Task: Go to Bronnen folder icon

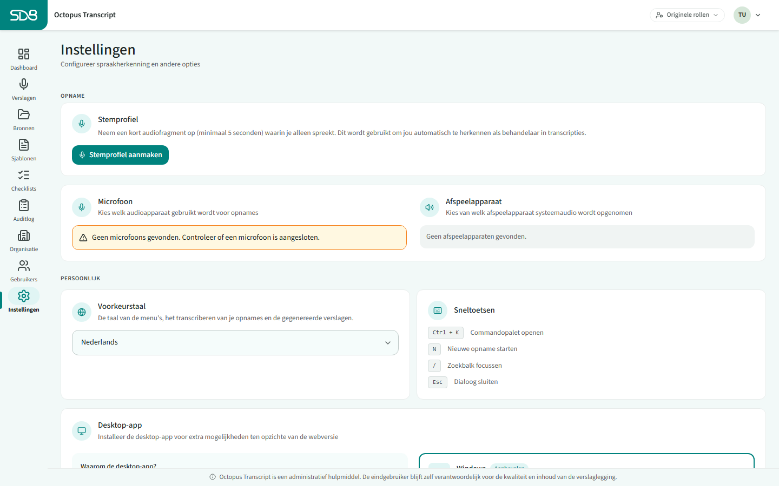Action: pyautogui.click(x=24, y=114)
